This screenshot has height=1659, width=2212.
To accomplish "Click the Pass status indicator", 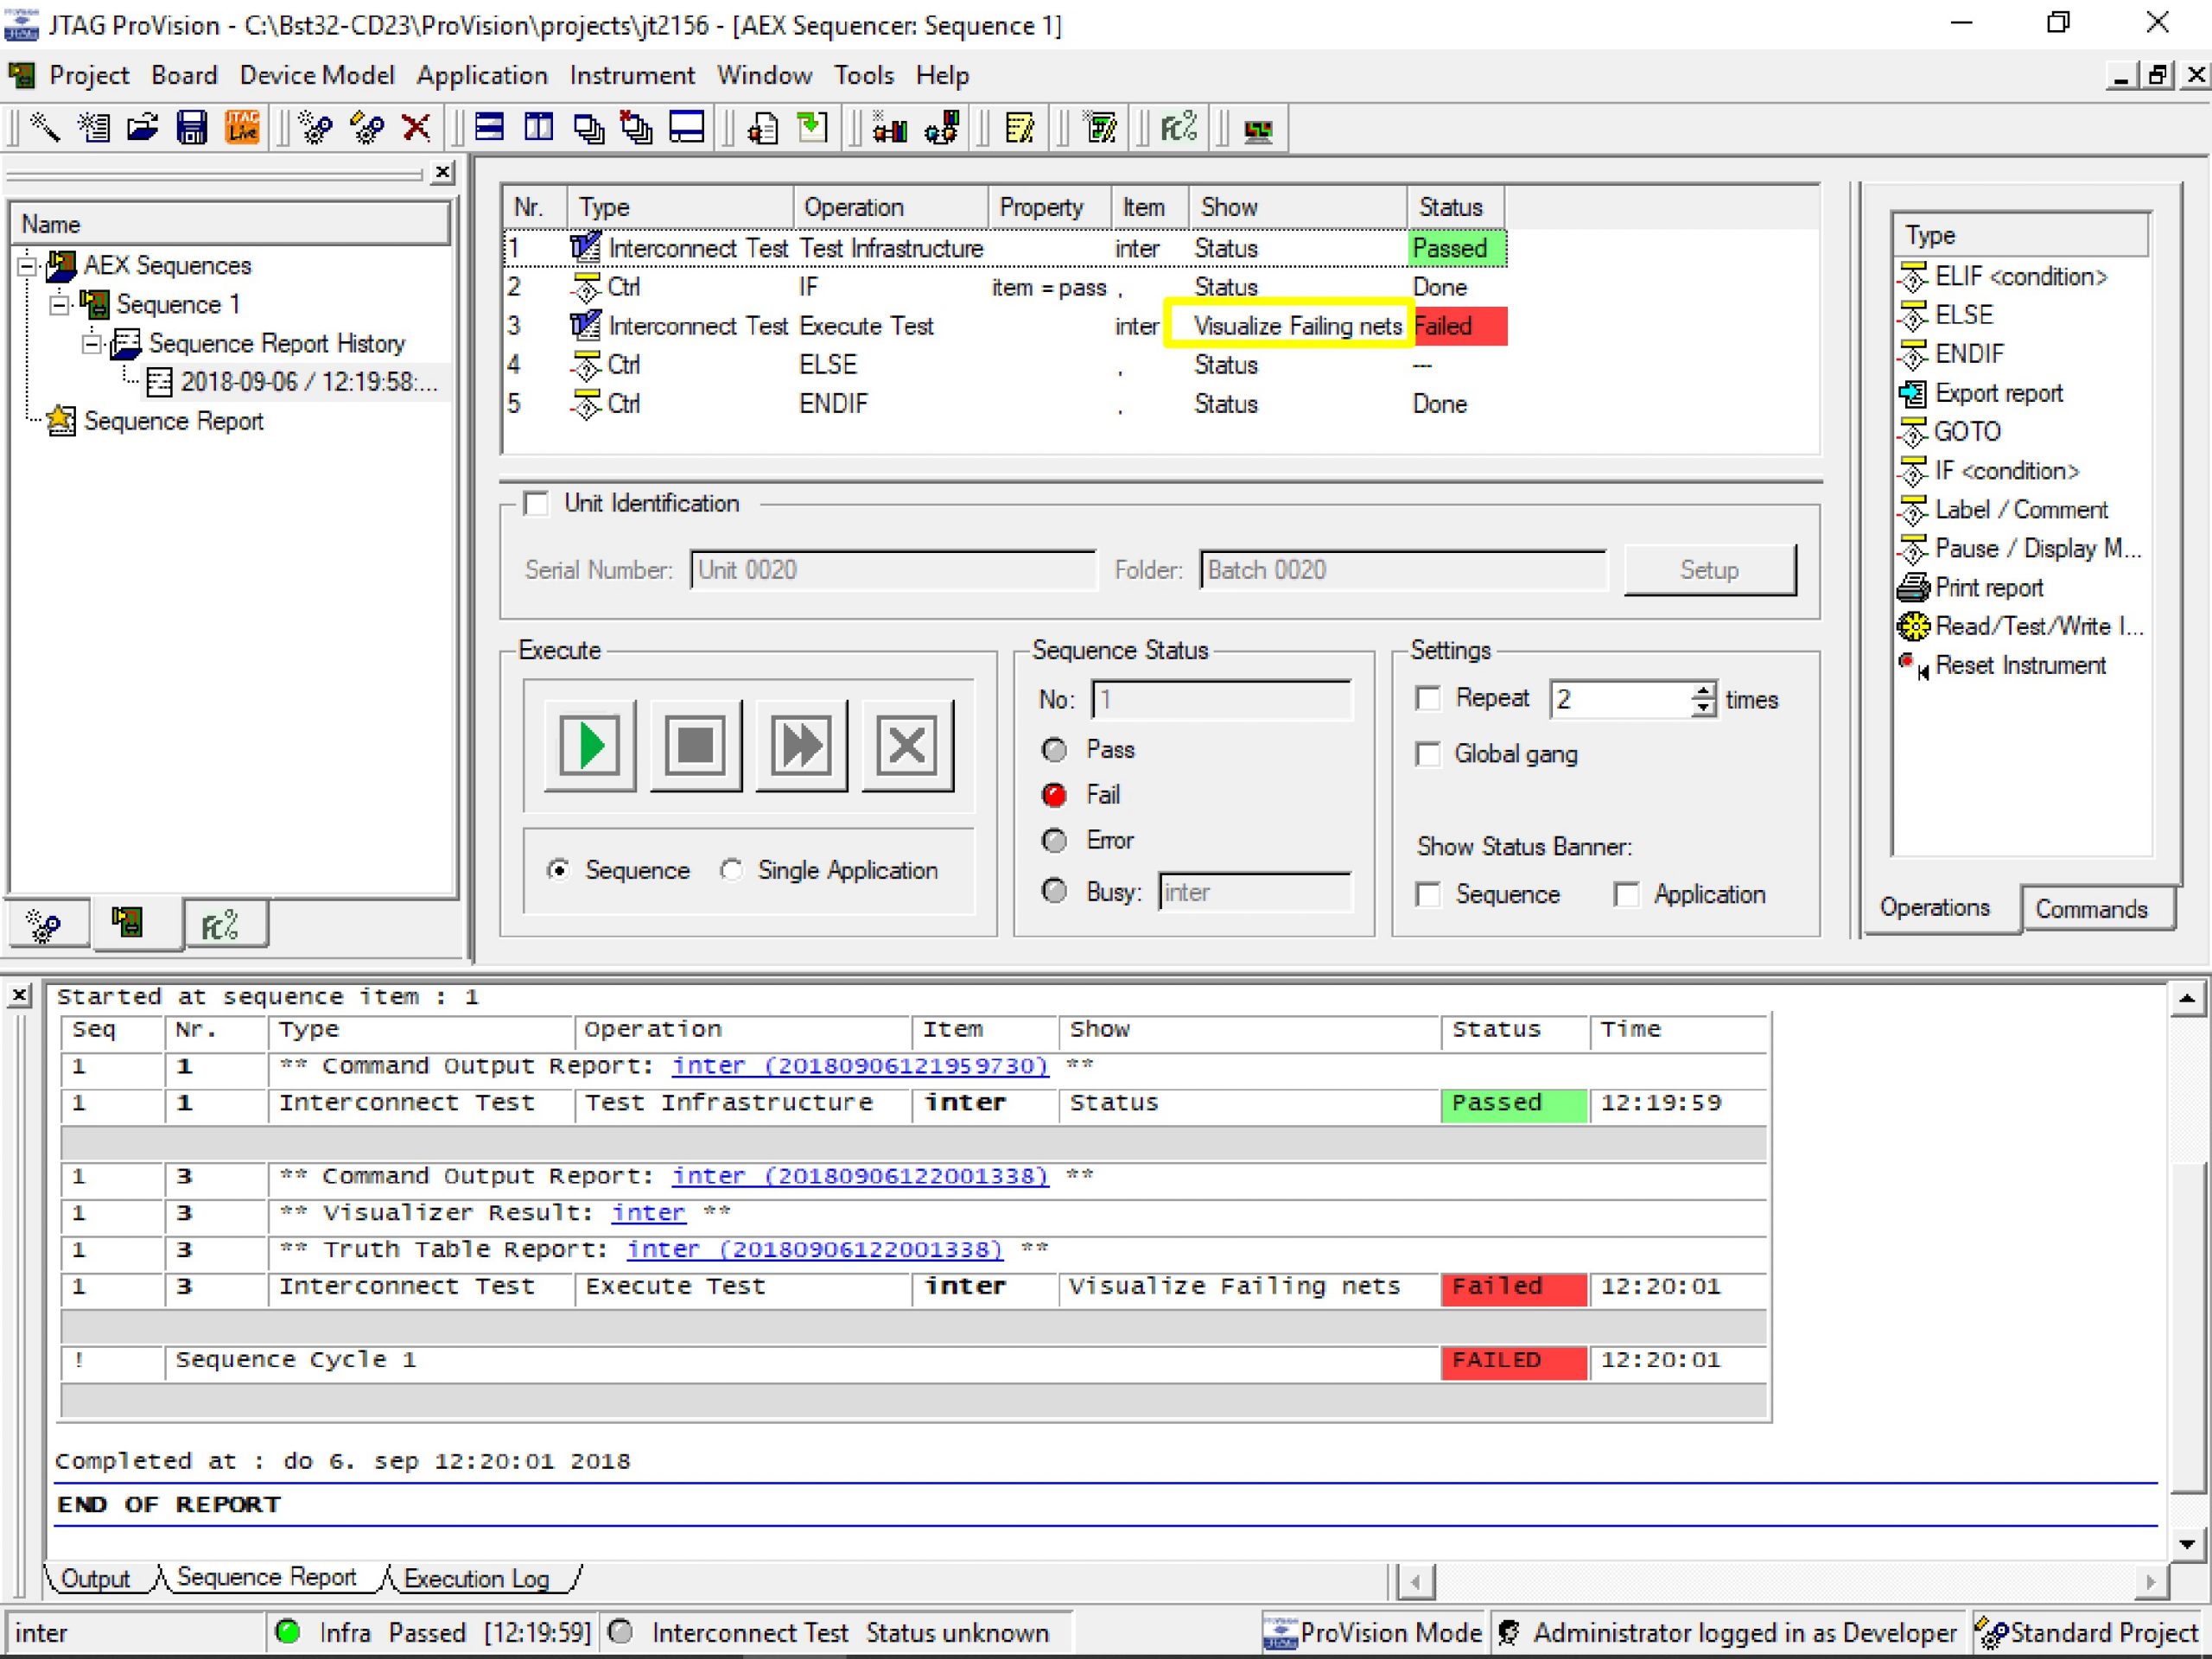I will pyautogui.click(x=1054, y=750).
